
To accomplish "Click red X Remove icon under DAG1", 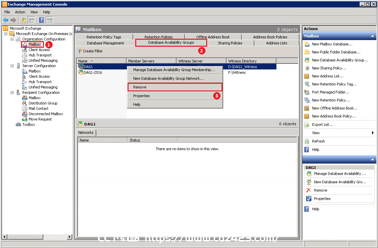I will coord(309,190).
